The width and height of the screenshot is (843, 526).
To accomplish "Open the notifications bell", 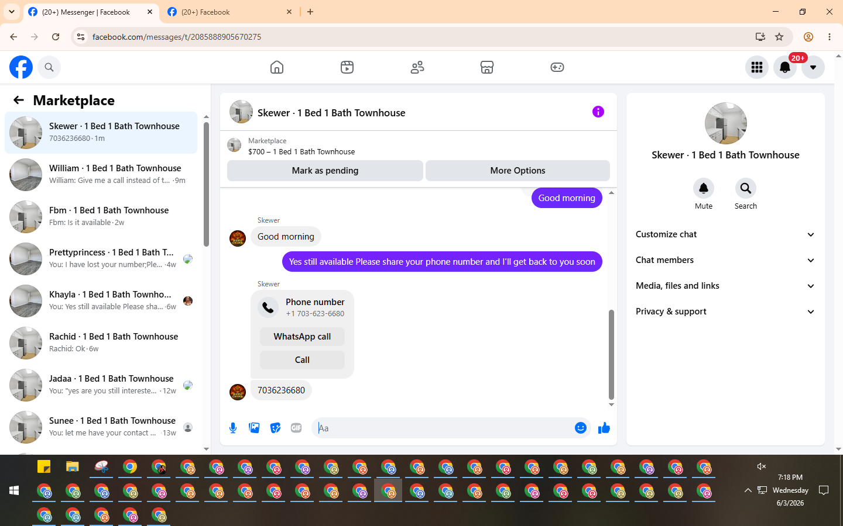I will click(785, 67).
